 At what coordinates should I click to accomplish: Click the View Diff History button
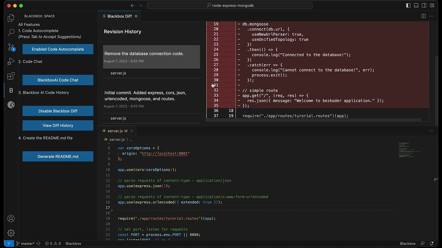pos(58,125)
